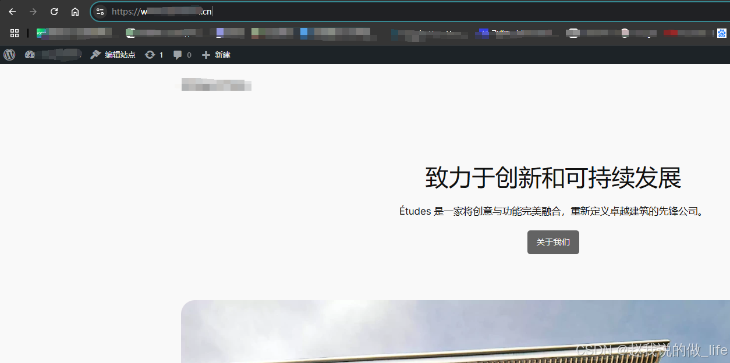View site information icon in address bar
Image resolution: width=730 pixels, height=363 pixels.
click(x=100, y=12)
